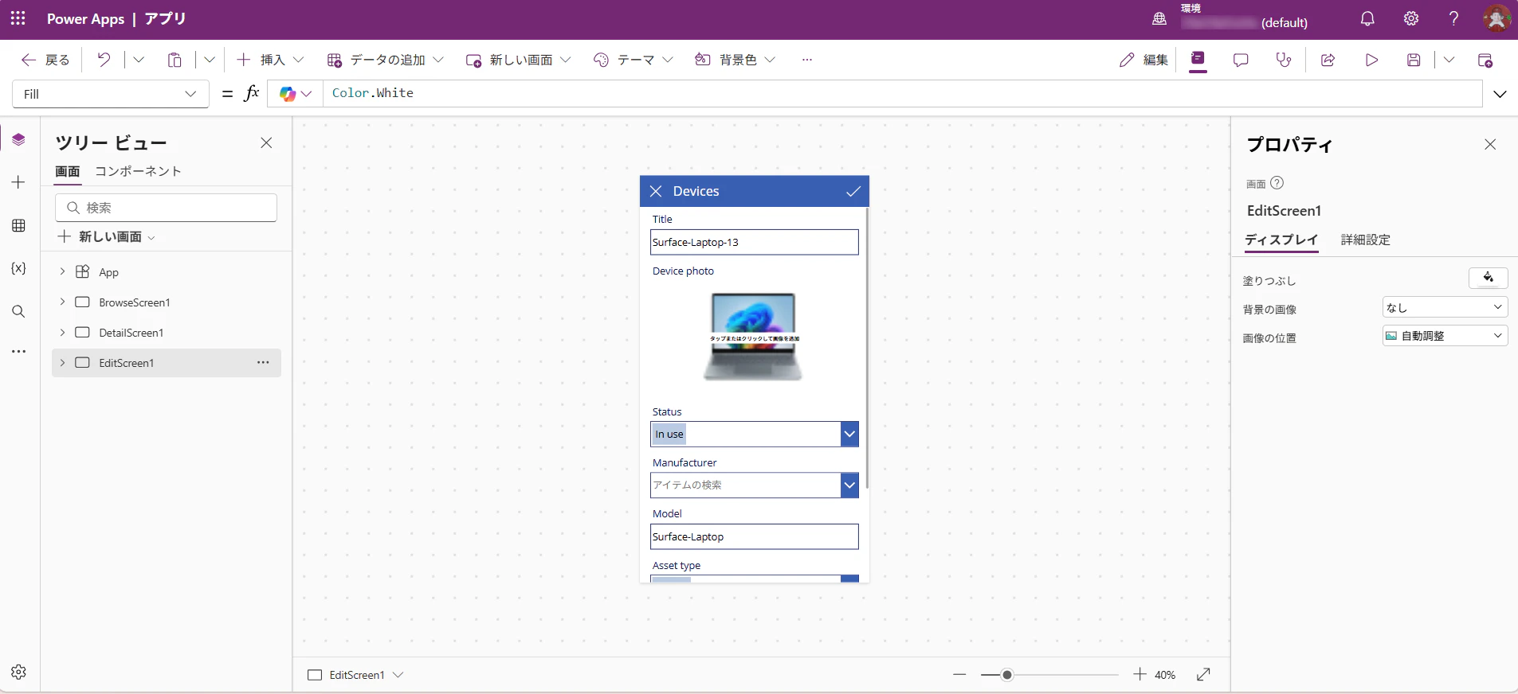
Task: Open the comments icon
Action: point(1241,60)
